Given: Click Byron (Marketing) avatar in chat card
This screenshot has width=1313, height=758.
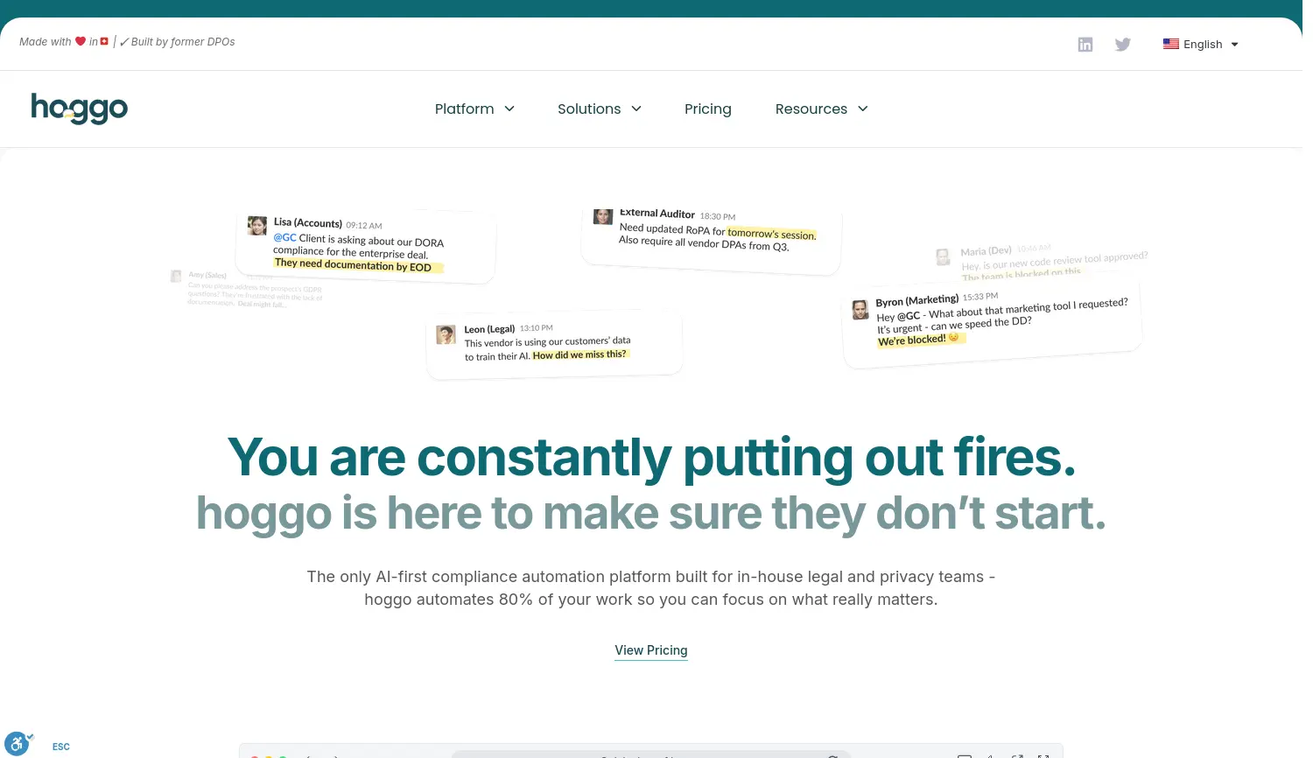Looking at the screenshot, I should (x=860, y=309).
